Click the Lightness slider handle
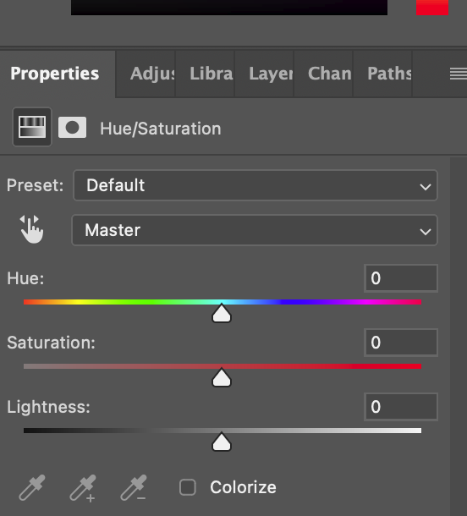 pos(222,442)
